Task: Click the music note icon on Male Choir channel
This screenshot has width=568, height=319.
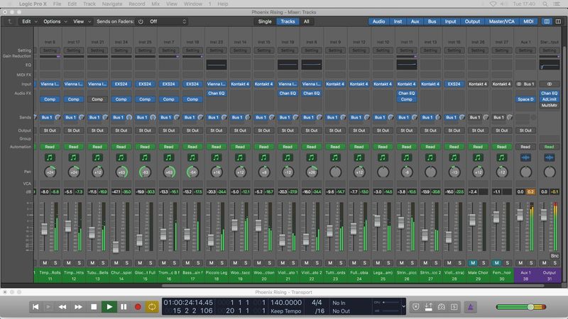Action: point(478,157)
